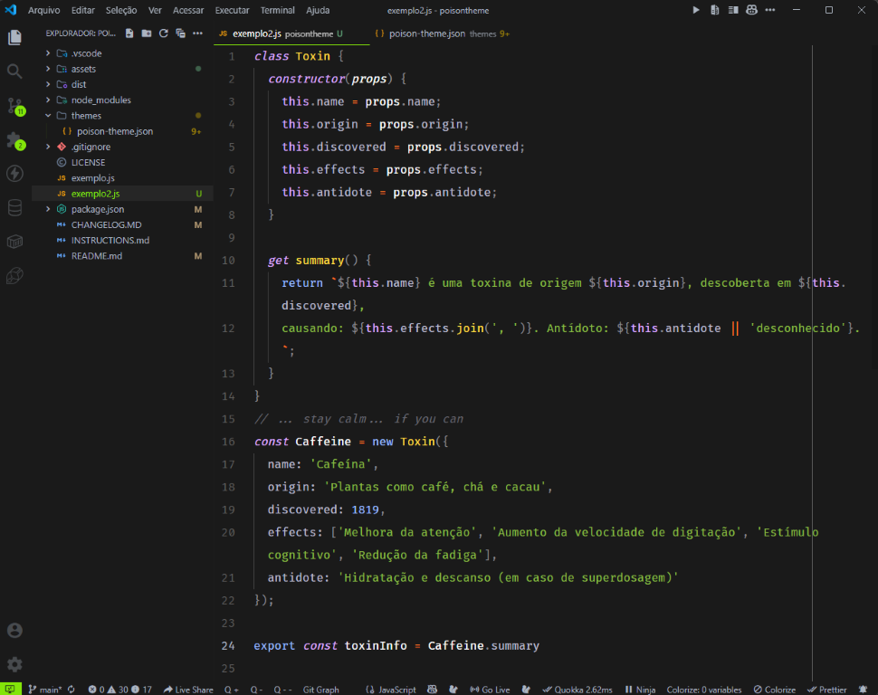Create a new file in Explorer
Viewport: 878px width, 695px height.
tap(129, 33)
